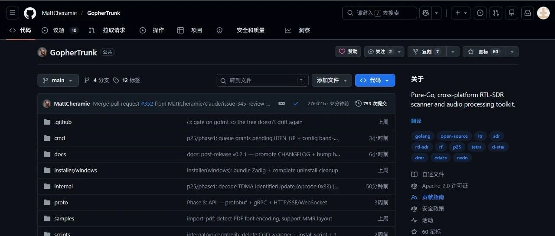This screenshot has width=555, height=236.
Task: Switch to the 操作 tab
Action: point(152,30)
